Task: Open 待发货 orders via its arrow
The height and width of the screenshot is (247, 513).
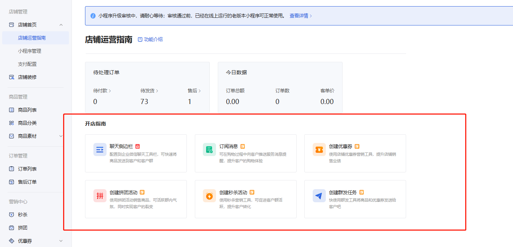Action: (x=157, y=91)
